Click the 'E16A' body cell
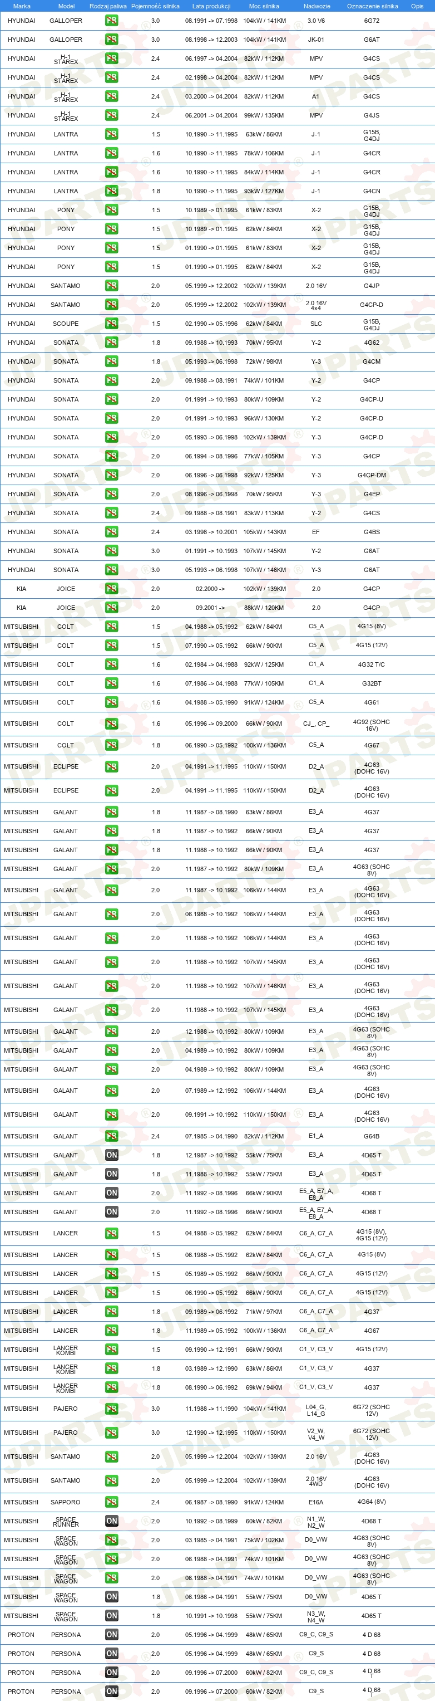The image size is (435, 1701). 316,1502
